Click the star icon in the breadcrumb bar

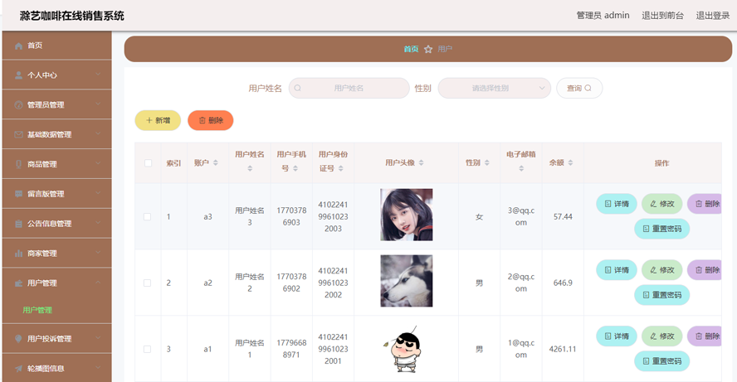click(428, 49)
